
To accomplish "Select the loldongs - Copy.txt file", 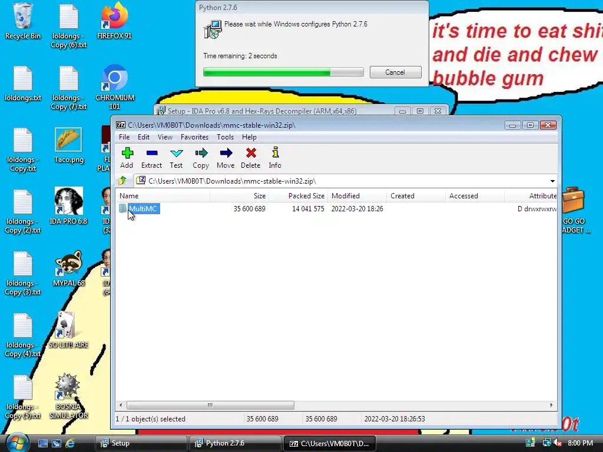I will tap(23, 150).
